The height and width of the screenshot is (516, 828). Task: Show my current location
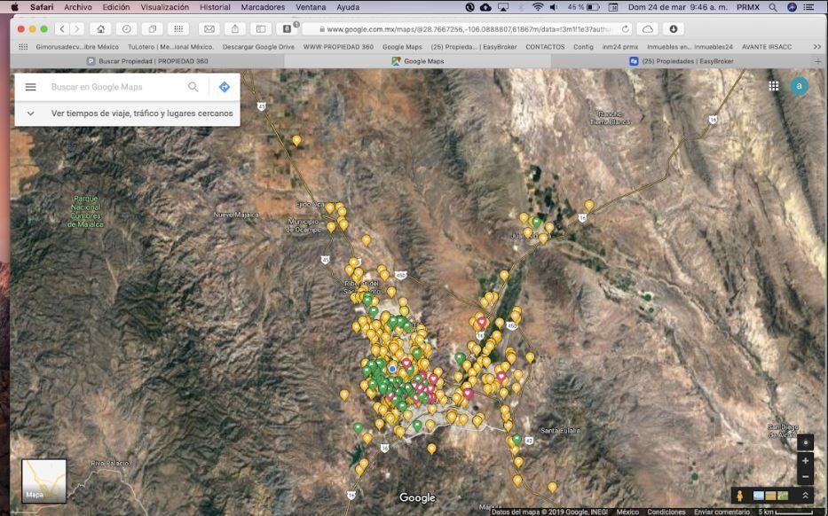tap(805, 442)
